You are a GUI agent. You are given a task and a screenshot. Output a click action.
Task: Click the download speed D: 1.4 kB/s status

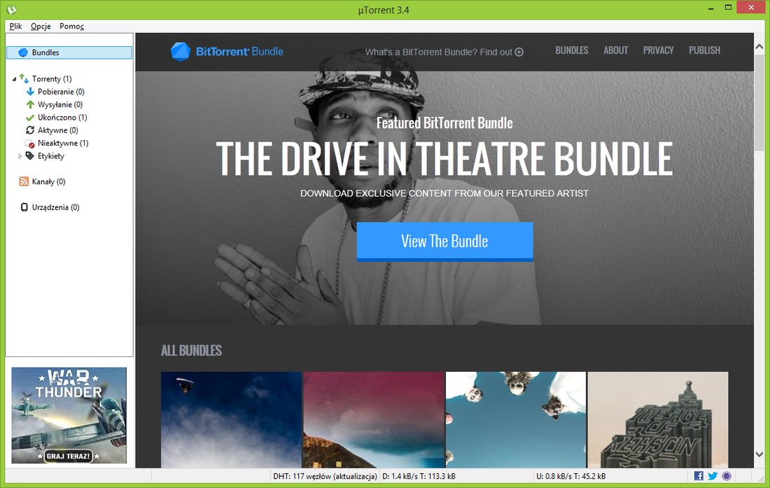click(x=419, y=475)
